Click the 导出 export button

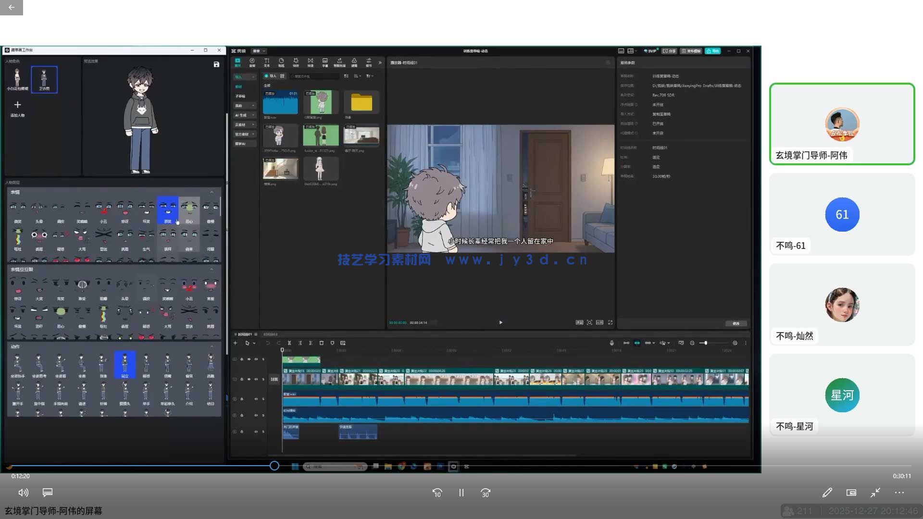pyautogui.click(x=713, y=51)
